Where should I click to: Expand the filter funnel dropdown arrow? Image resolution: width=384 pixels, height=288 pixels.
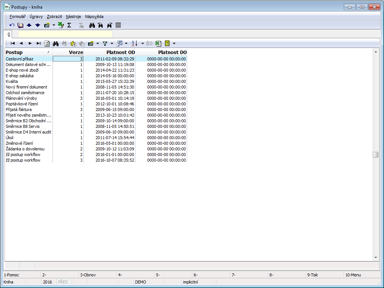(112, 43)
